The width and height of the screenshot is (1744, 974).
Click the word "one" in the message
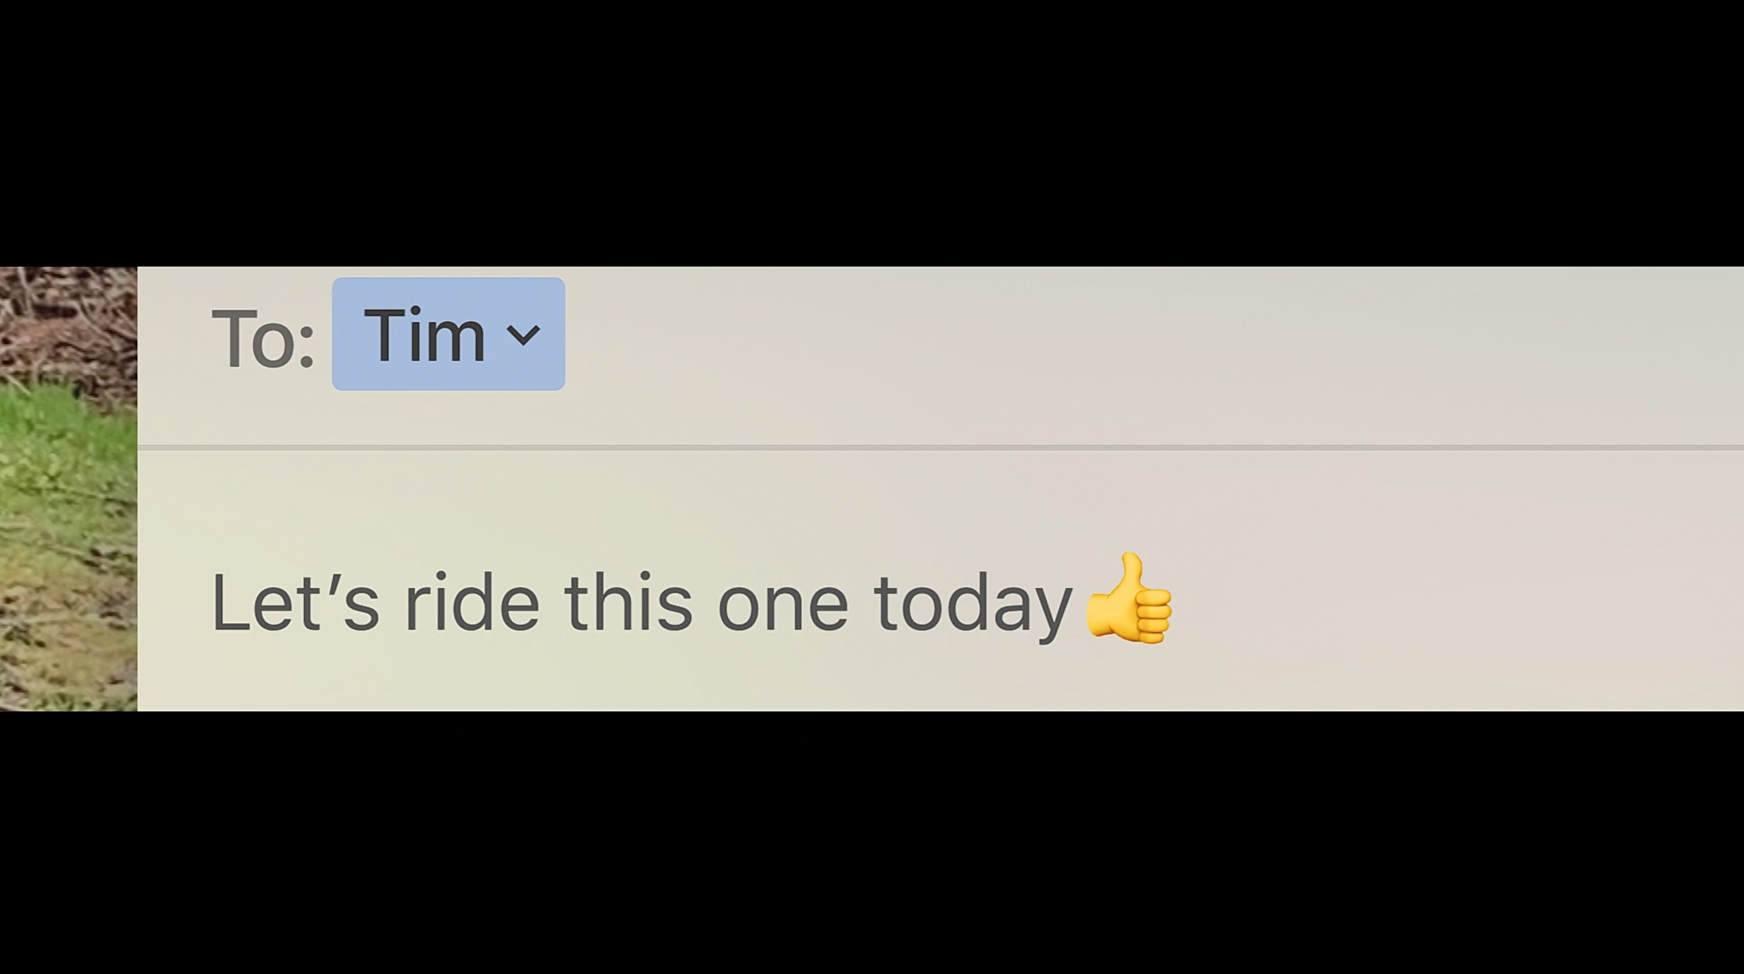(x=782, y=605)
